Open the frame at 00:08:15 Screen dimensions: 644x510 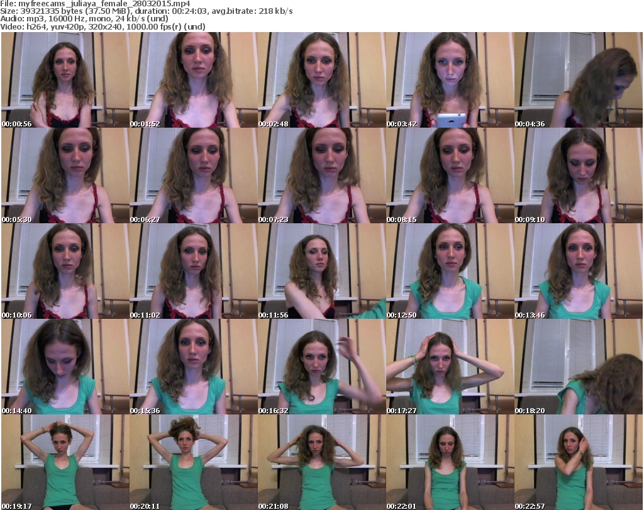click(450, 175)
